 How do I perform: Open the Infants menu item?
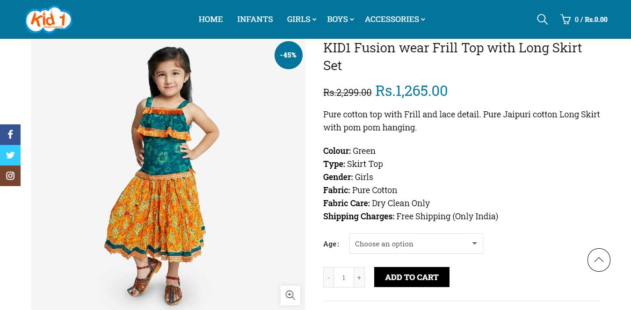click(x=255, y=19)
